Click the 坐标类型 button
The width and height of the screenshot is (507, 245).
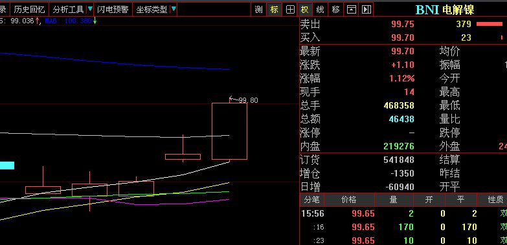click(x=152, y=9)
